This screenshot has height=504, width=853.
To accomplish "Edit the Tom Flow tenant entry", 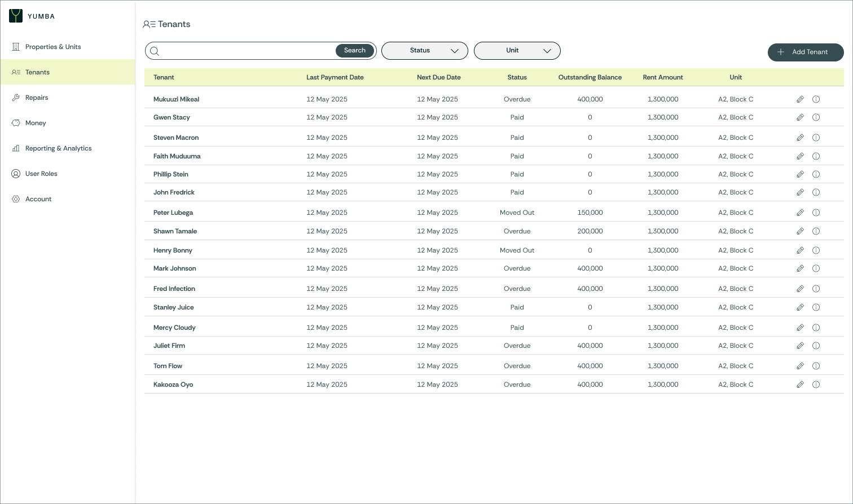I will pos(800,366).
